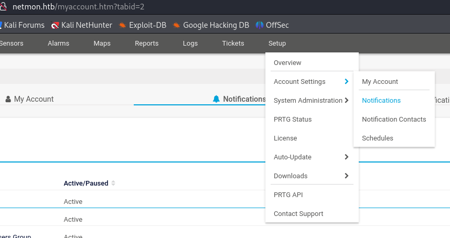Open the Kali Forums bookmark

[x=22, y=25]
